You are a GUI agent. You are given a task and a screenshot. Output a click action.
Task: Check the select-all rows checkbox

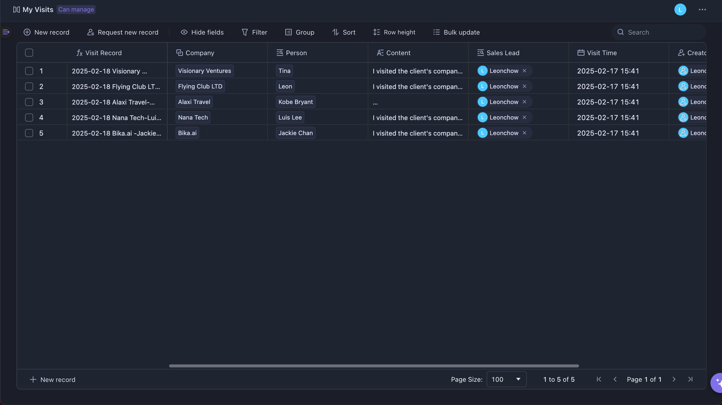[x=29, y=53]
